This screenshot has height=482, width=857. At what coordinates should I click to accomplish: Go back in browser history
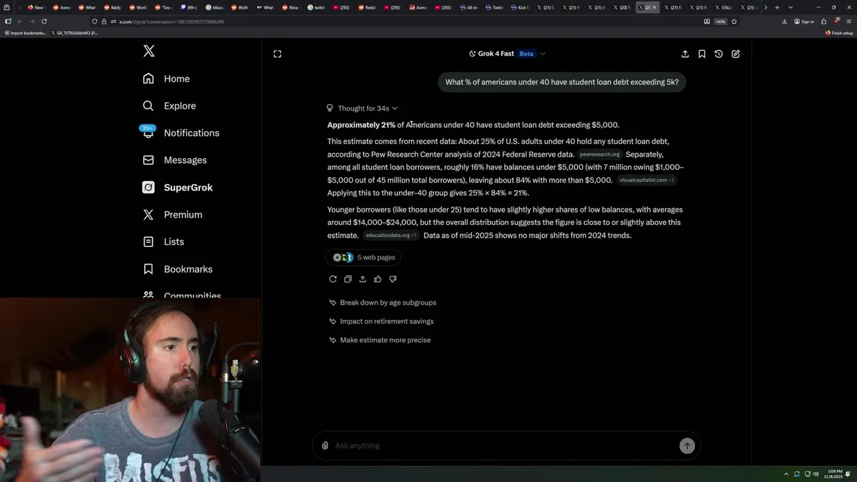[19, 21]
